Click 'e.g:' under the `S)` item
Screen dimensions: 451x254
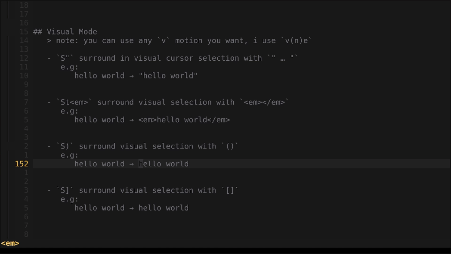pos(69,155)
